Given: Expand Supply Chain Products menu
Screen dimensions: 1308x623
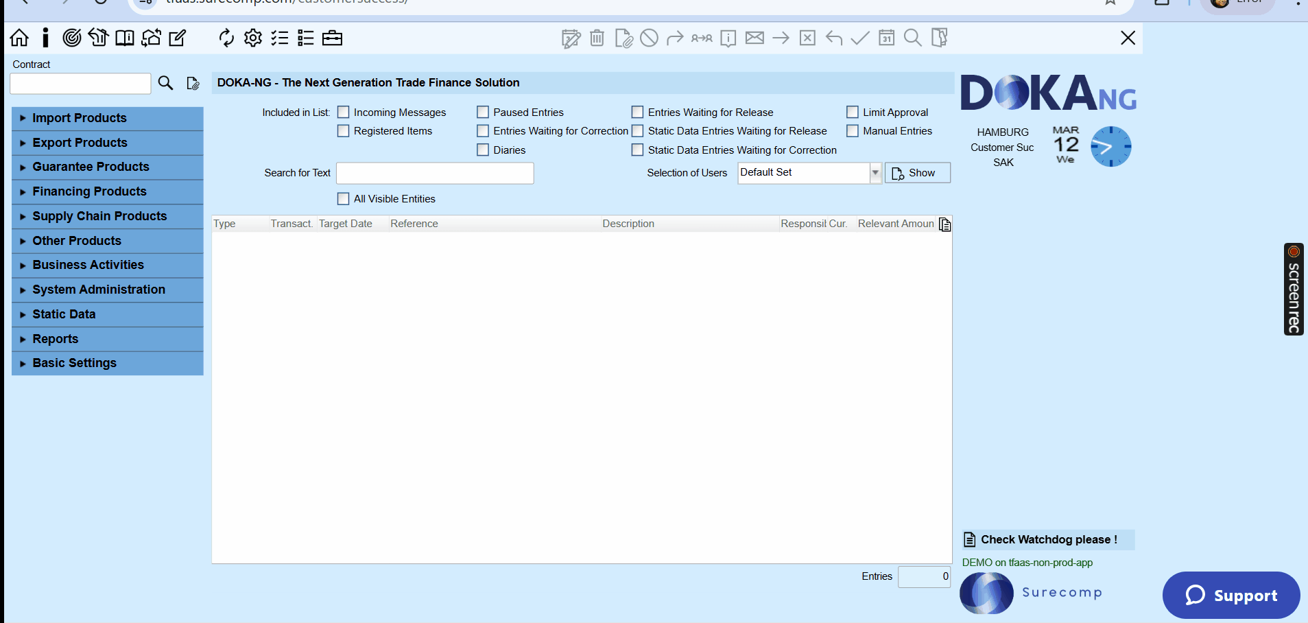Looking at the screenshot, I should pyautogui.click(x=108, y=216).
